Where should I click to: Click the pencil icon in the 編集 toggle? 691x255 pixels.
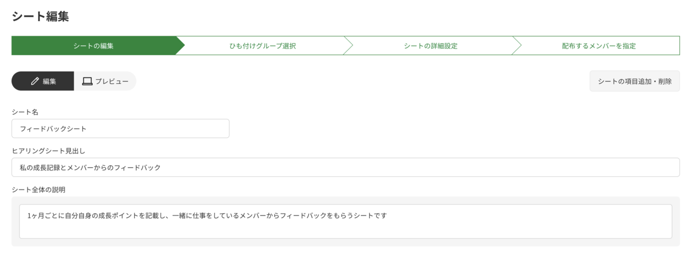coord(35,82)
